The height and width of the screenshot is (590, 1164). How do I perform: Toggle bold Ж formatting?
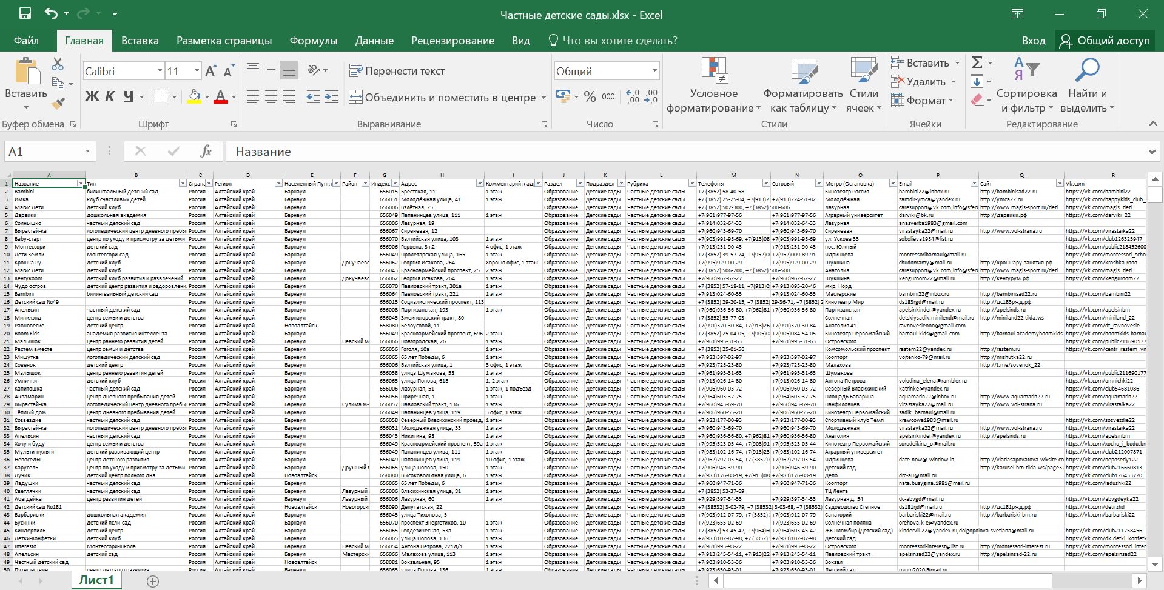[x=92, y=96]
